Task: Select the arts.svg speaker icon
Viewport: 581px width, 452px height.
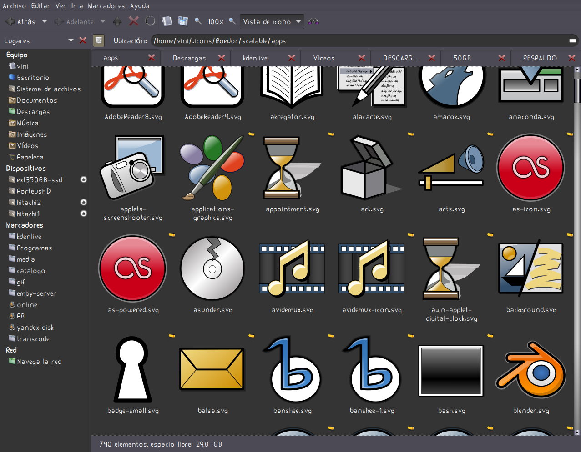Action: coord(451,168)
